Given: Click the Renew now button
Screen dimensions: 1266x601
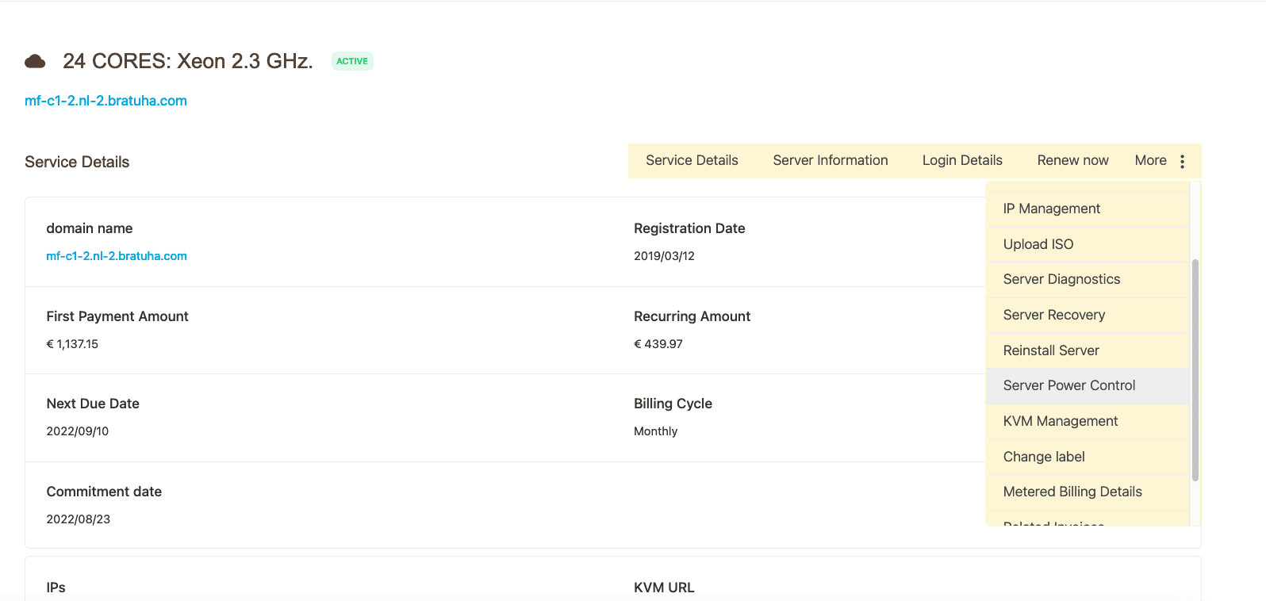Looking at the screenshot, I should point(1072,161).
